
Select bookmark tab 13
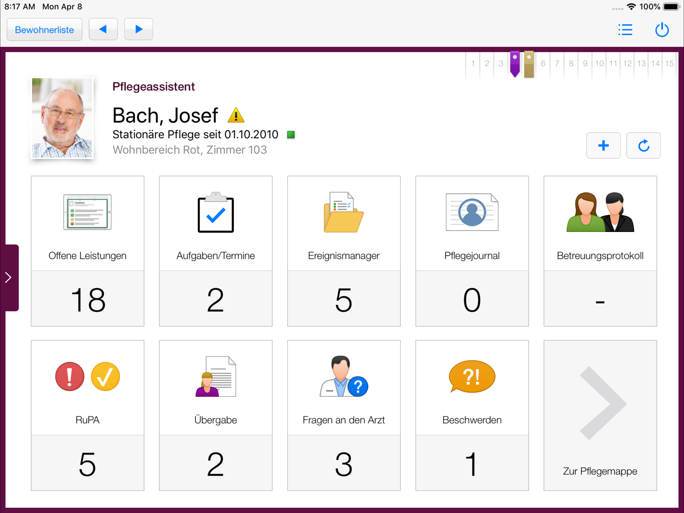coord(641,64)
